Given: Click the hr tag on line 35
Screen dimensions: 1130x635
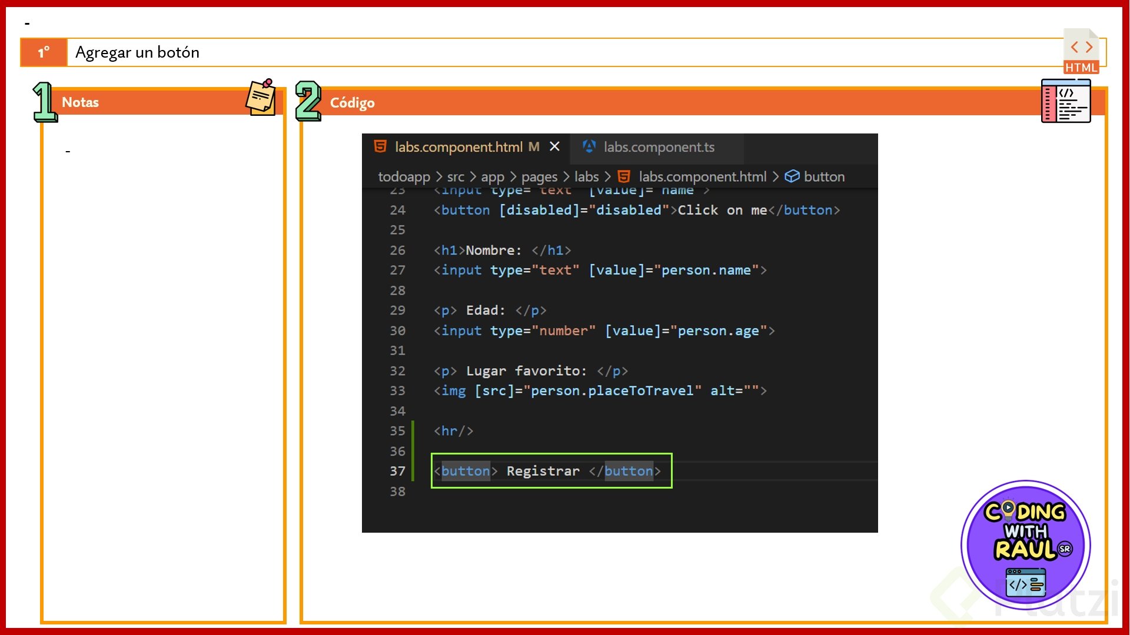Looking at the screenshot, I should tap(453, 431).
